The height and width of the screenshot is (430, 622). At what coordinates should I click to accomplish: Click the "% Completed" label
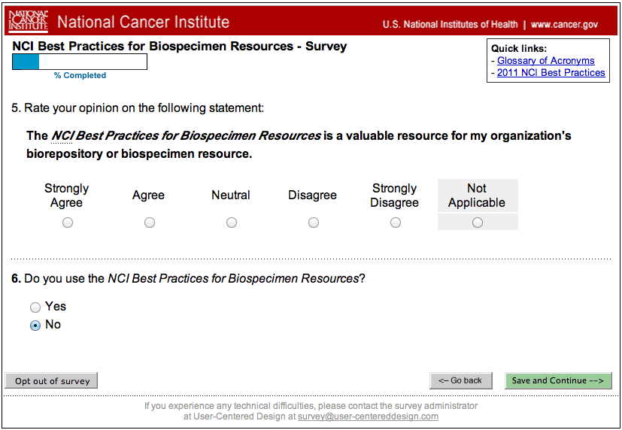point(80,75)
